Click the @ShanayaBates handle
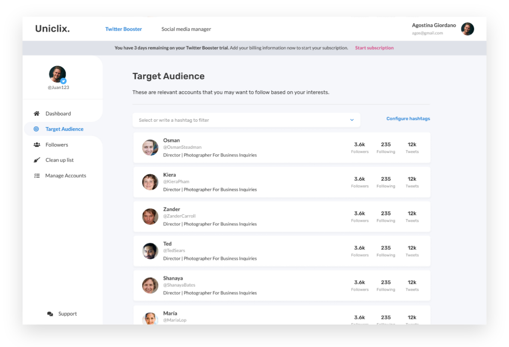Screen dimensions: 509x347 pyautogui.click(x=179, y=285)
